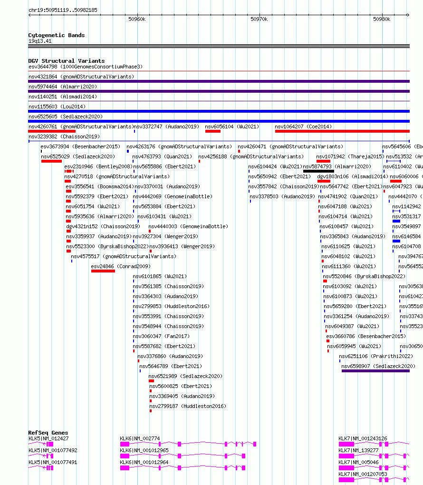
Task: Open nsv4440303 (GenomeinaBottle) variant
Action: (x=188, y=226)
